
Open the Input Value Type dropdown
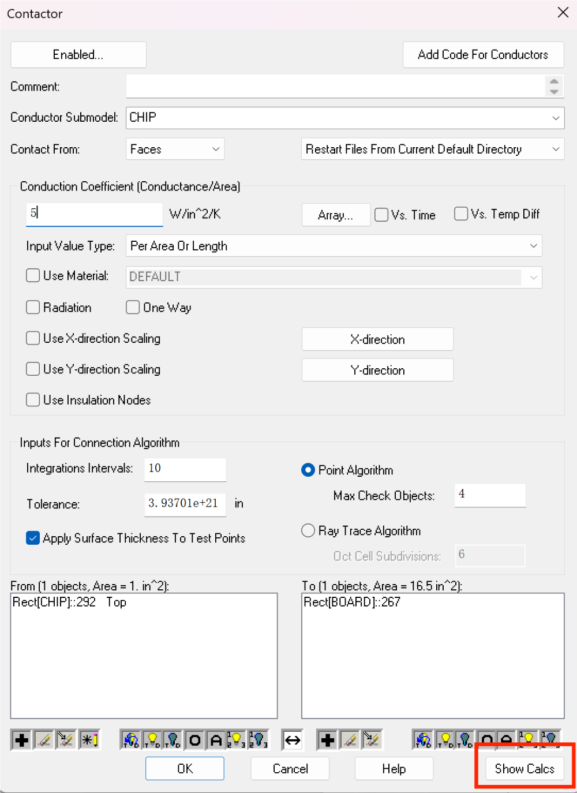pyautogui.click(x=334, y=246)
